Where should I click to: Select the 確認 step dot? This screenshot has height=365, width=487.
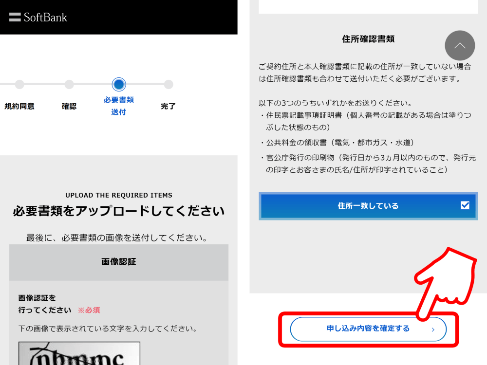pos(69,84)
